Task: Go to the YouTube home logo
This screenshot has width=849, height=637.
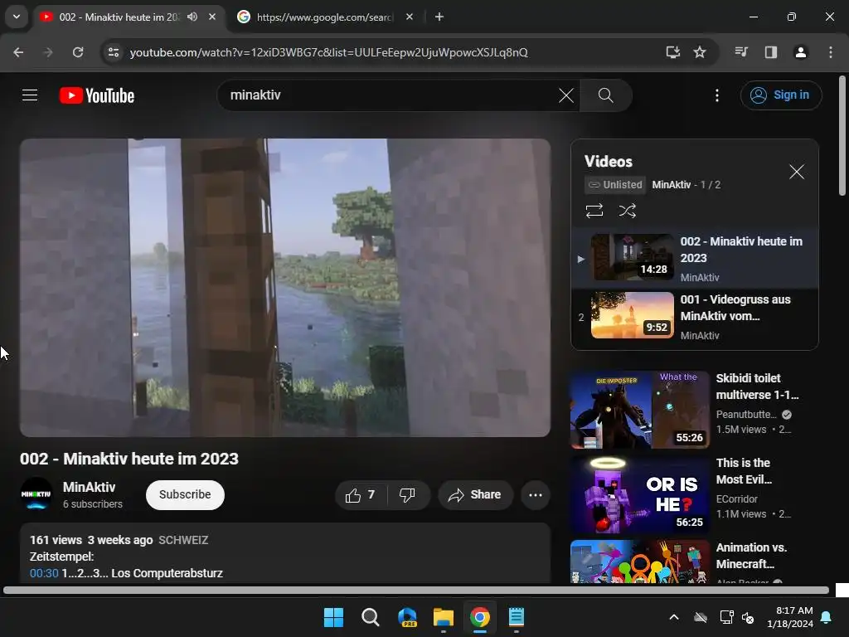Action: pyautogui.click(x=97, y=95)
